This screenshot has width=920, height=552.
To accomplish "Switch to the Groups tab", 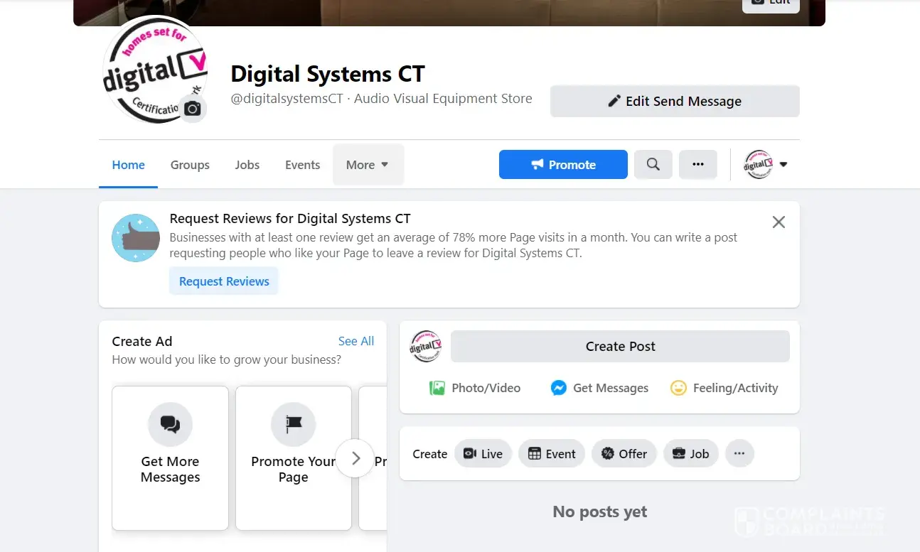I will [x=190, y=165].
